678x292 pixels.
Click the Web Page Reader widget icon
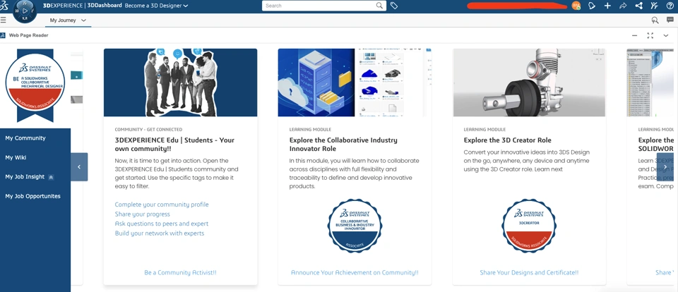coord(3,35)
